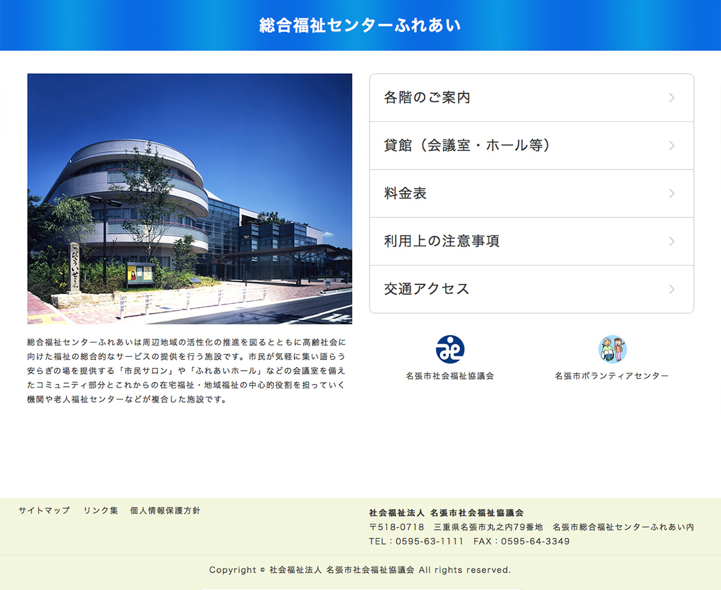The width and height of the screenshot is (721, 590).
Task: Open the サイトマップ footer link
Action: coord(44,511)
